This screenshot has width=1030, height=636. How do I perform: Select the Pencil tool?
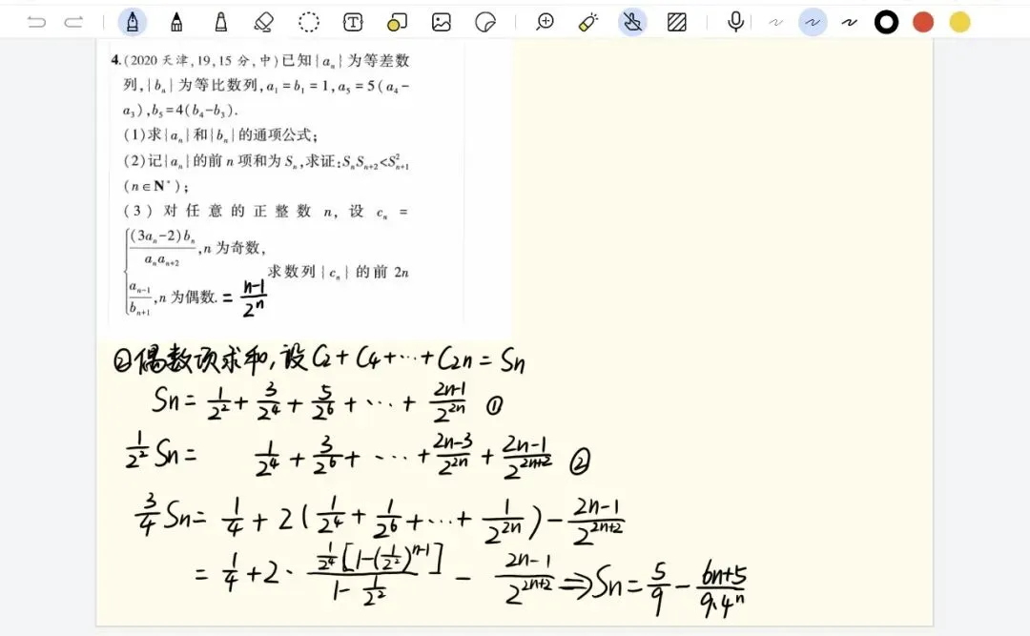176,21
